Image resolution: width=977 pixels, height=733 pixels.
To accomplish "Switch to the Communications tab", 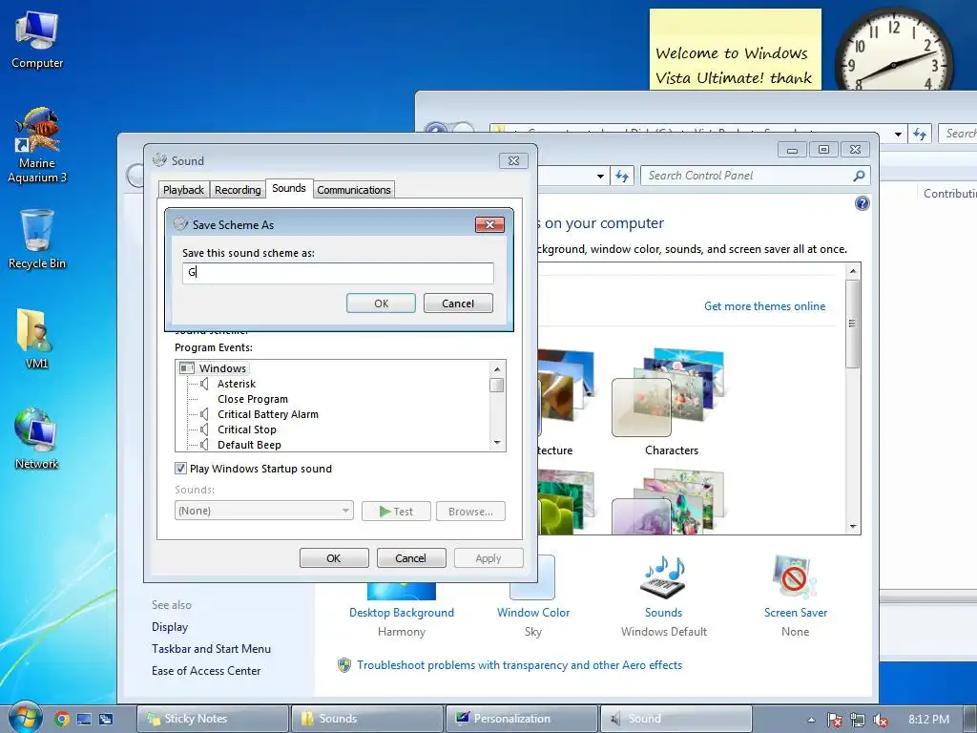I will 353,190.
